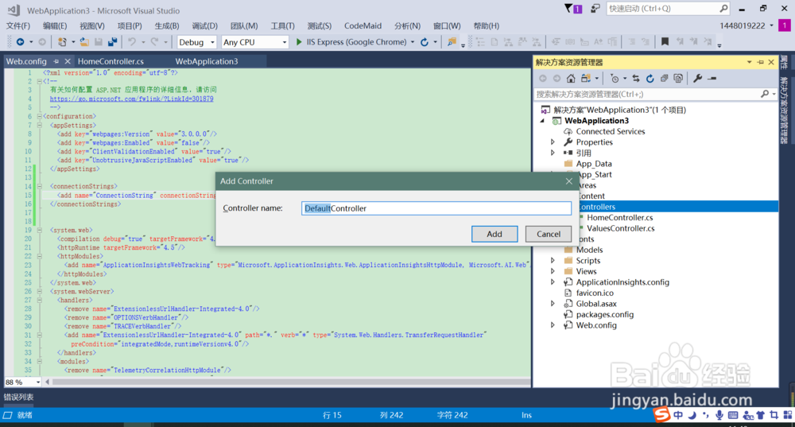795x427 pixels.
Task: Toggle auto-hide pin on Solution Explorer panel
Action: coord(761,62)
